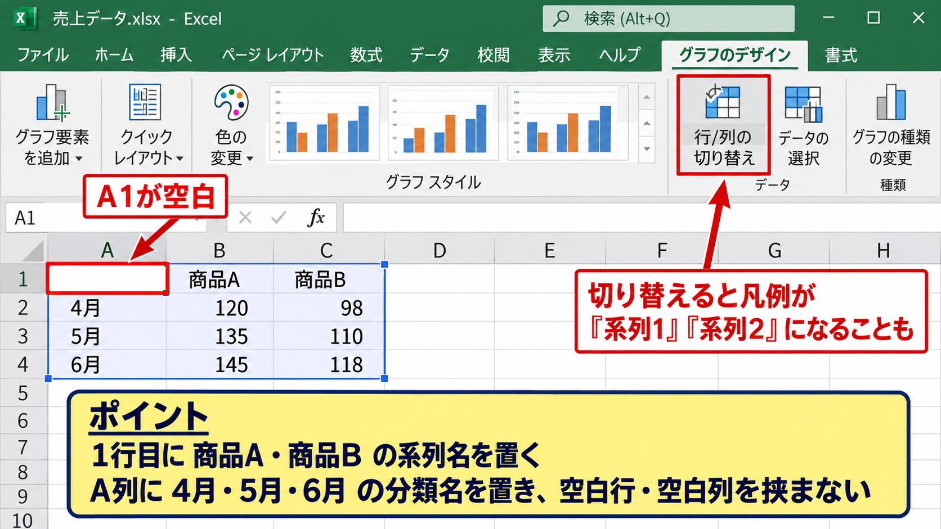Open the 表示 tab
941x529 pixels.
coord(554,55)
